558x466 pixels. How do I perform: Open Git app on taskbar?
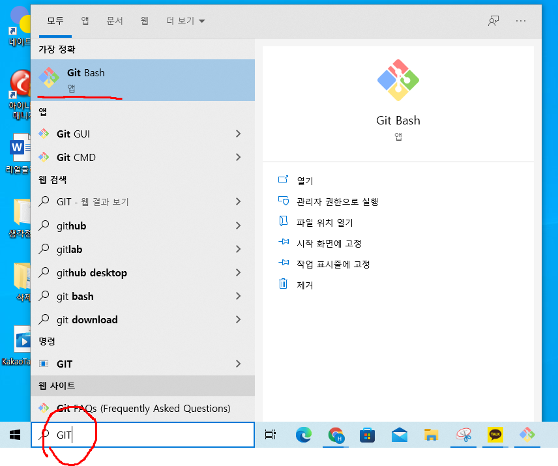527,434
